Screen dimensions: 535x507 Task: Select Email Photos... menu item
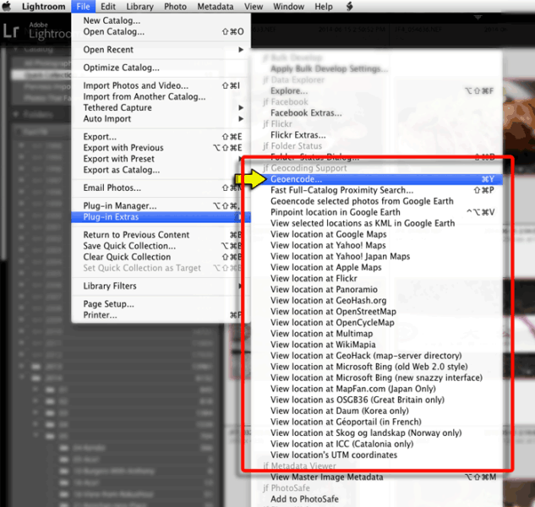point(112,188)
